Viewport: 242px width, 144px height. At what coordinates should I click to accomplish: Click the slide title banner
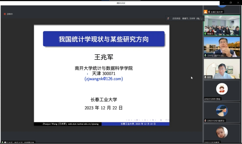pyautogui.click(x=104, y=39)
